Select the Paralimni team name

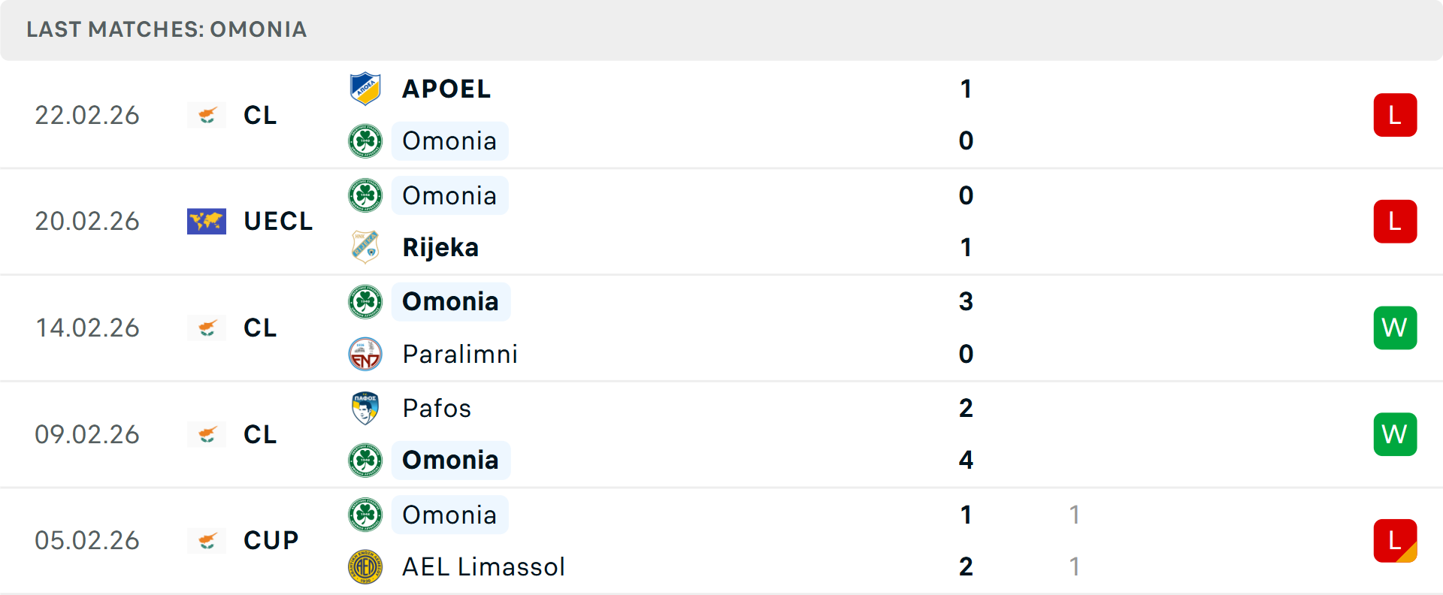(460, 354)
